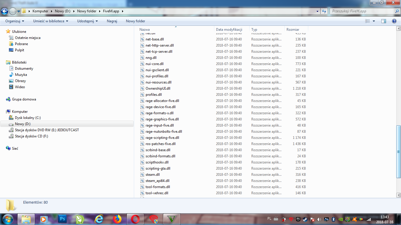Click the Nagraj toolbar button
The image size is (401, 225).
(x=112, y=21)
